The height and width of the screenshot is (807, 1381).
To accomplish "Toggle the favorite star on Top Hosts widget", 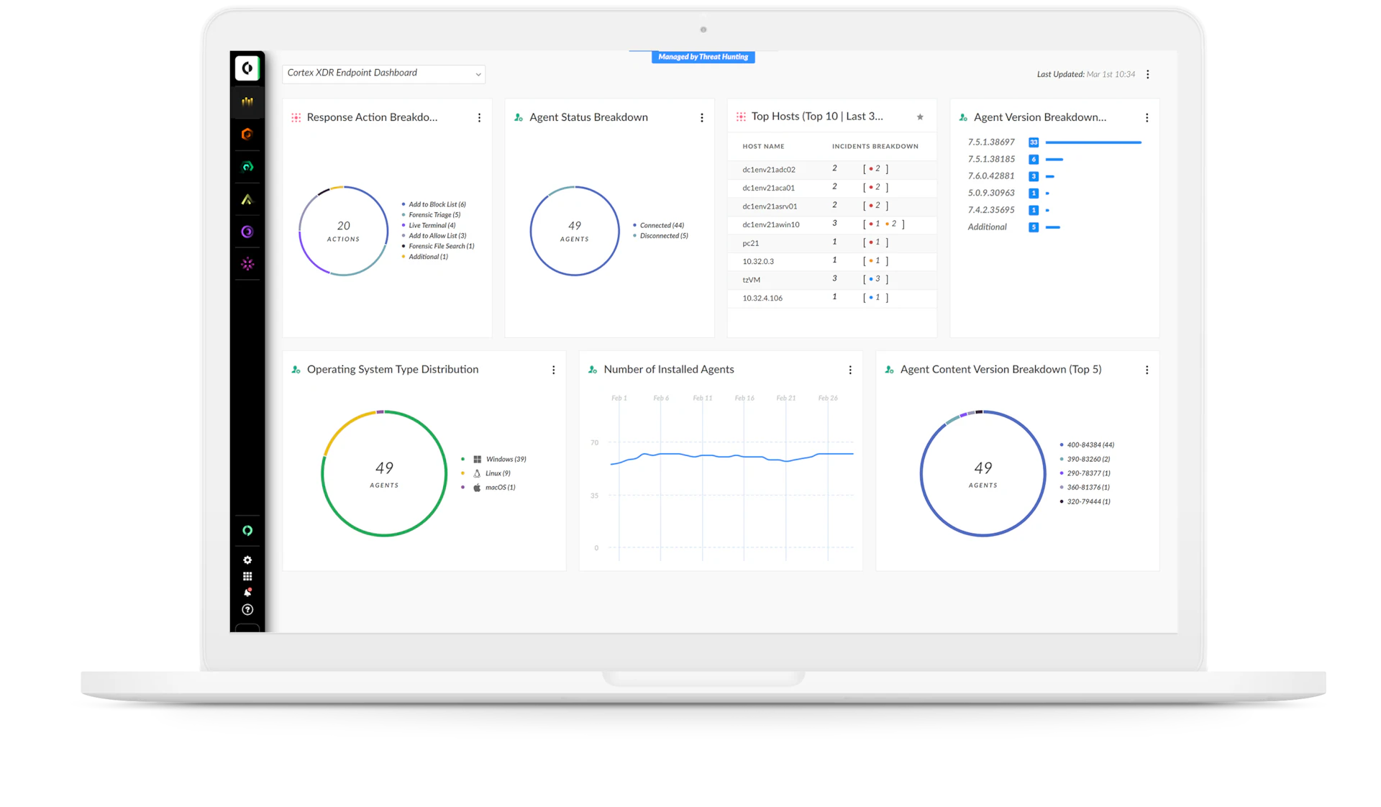I will [x=921, y=117].
